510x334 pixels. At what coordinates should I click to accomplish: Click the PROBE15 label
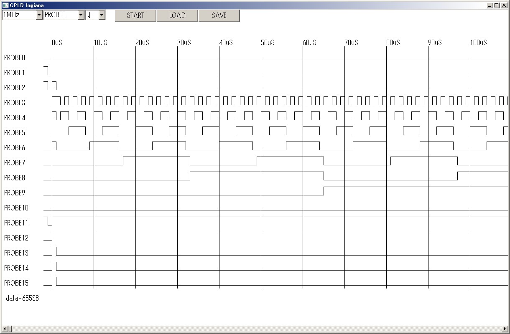point(16,283)
